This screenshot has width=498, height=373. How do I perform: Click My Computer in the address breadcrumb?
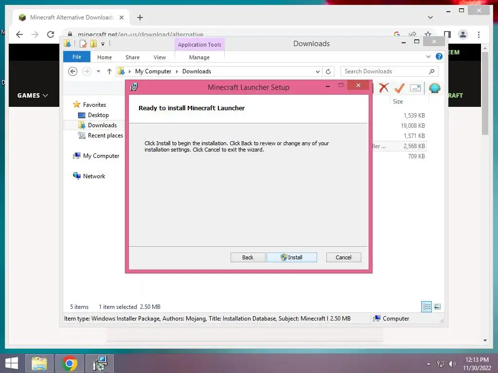coord(153,71)
